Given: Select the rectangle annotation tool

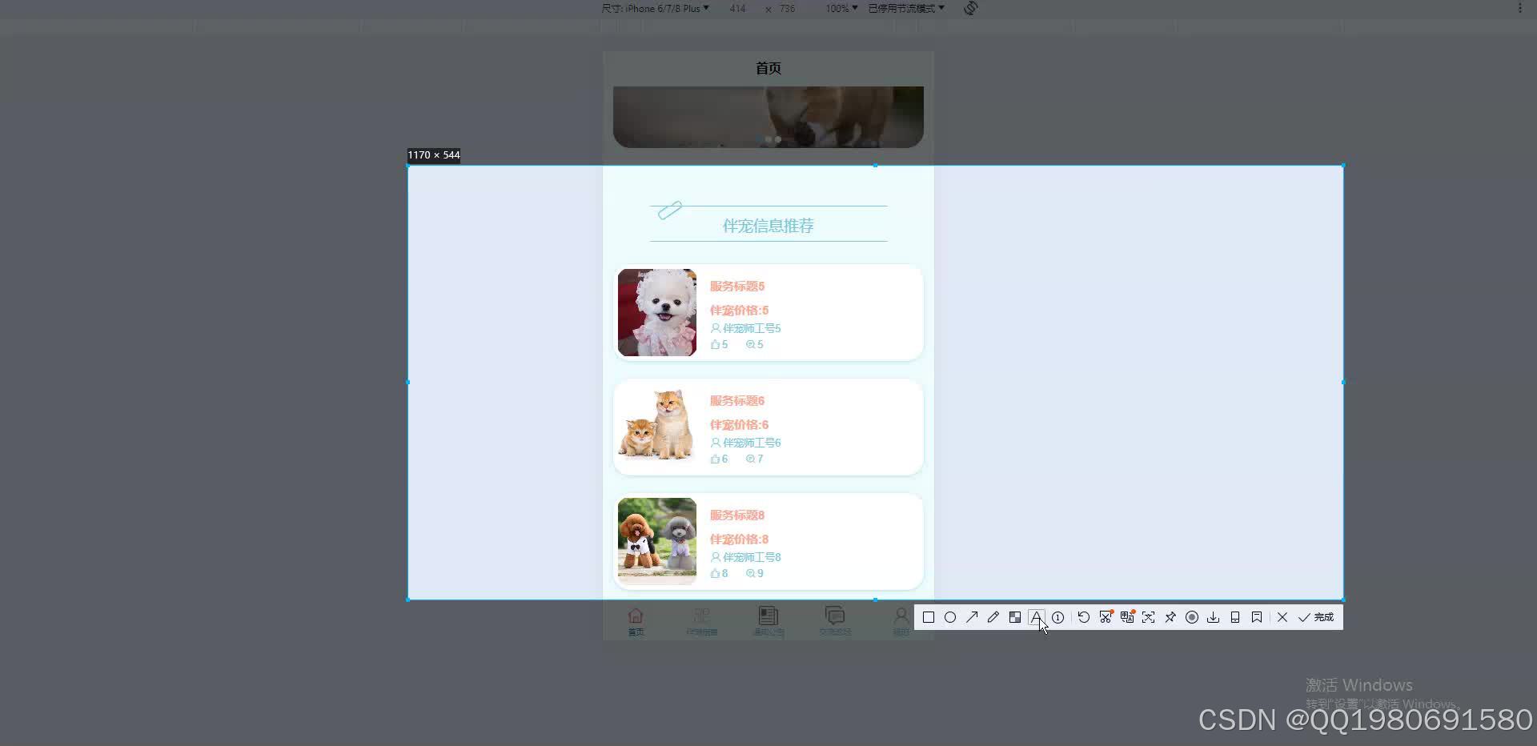Looking at the screenshot, I should click(x=929, y=617).
